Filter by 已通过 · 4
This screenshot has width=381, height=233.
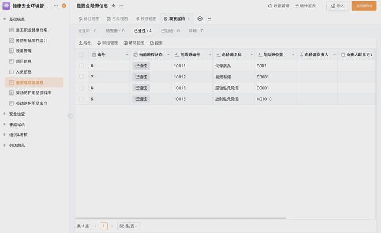click(x=143, y=30)
